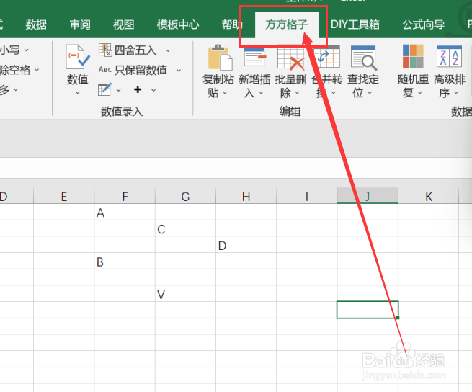Expand the 数值 dropdown arrow
The width and height of the screenshot is (472, 392).
point(77,93)
